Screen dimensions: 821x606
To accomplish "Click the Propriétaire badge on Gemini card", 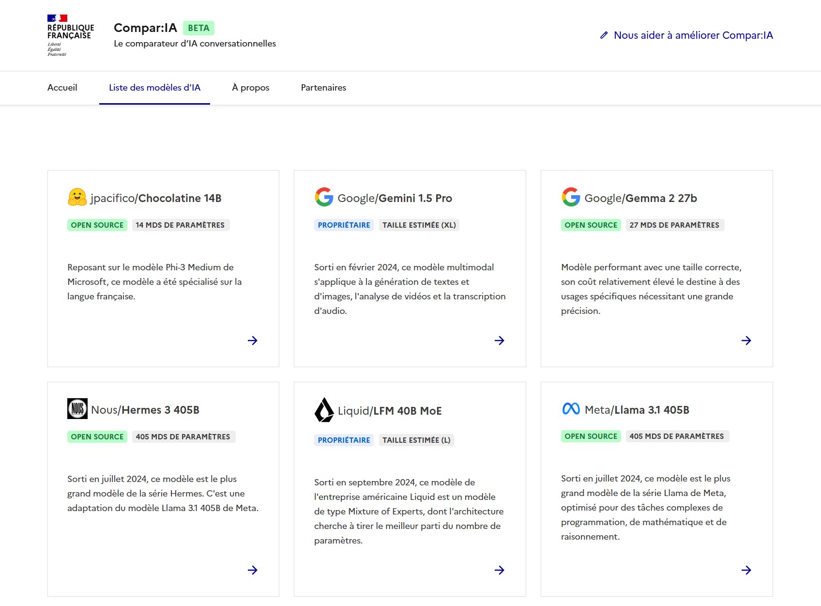I will tap(344, 225).
